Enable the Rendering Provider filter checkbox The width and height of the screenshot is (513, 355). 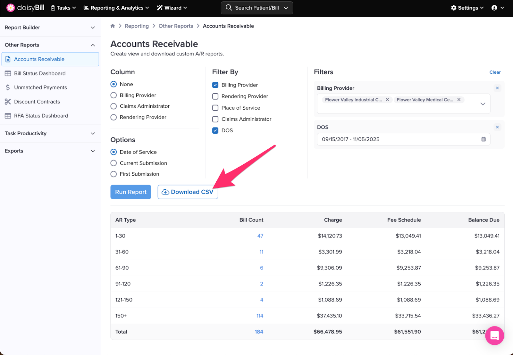pos(215,96)
